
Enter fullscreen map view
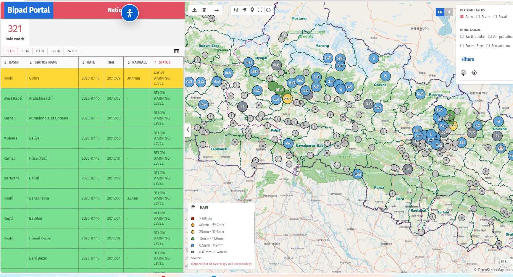click(x=260, y=10)
